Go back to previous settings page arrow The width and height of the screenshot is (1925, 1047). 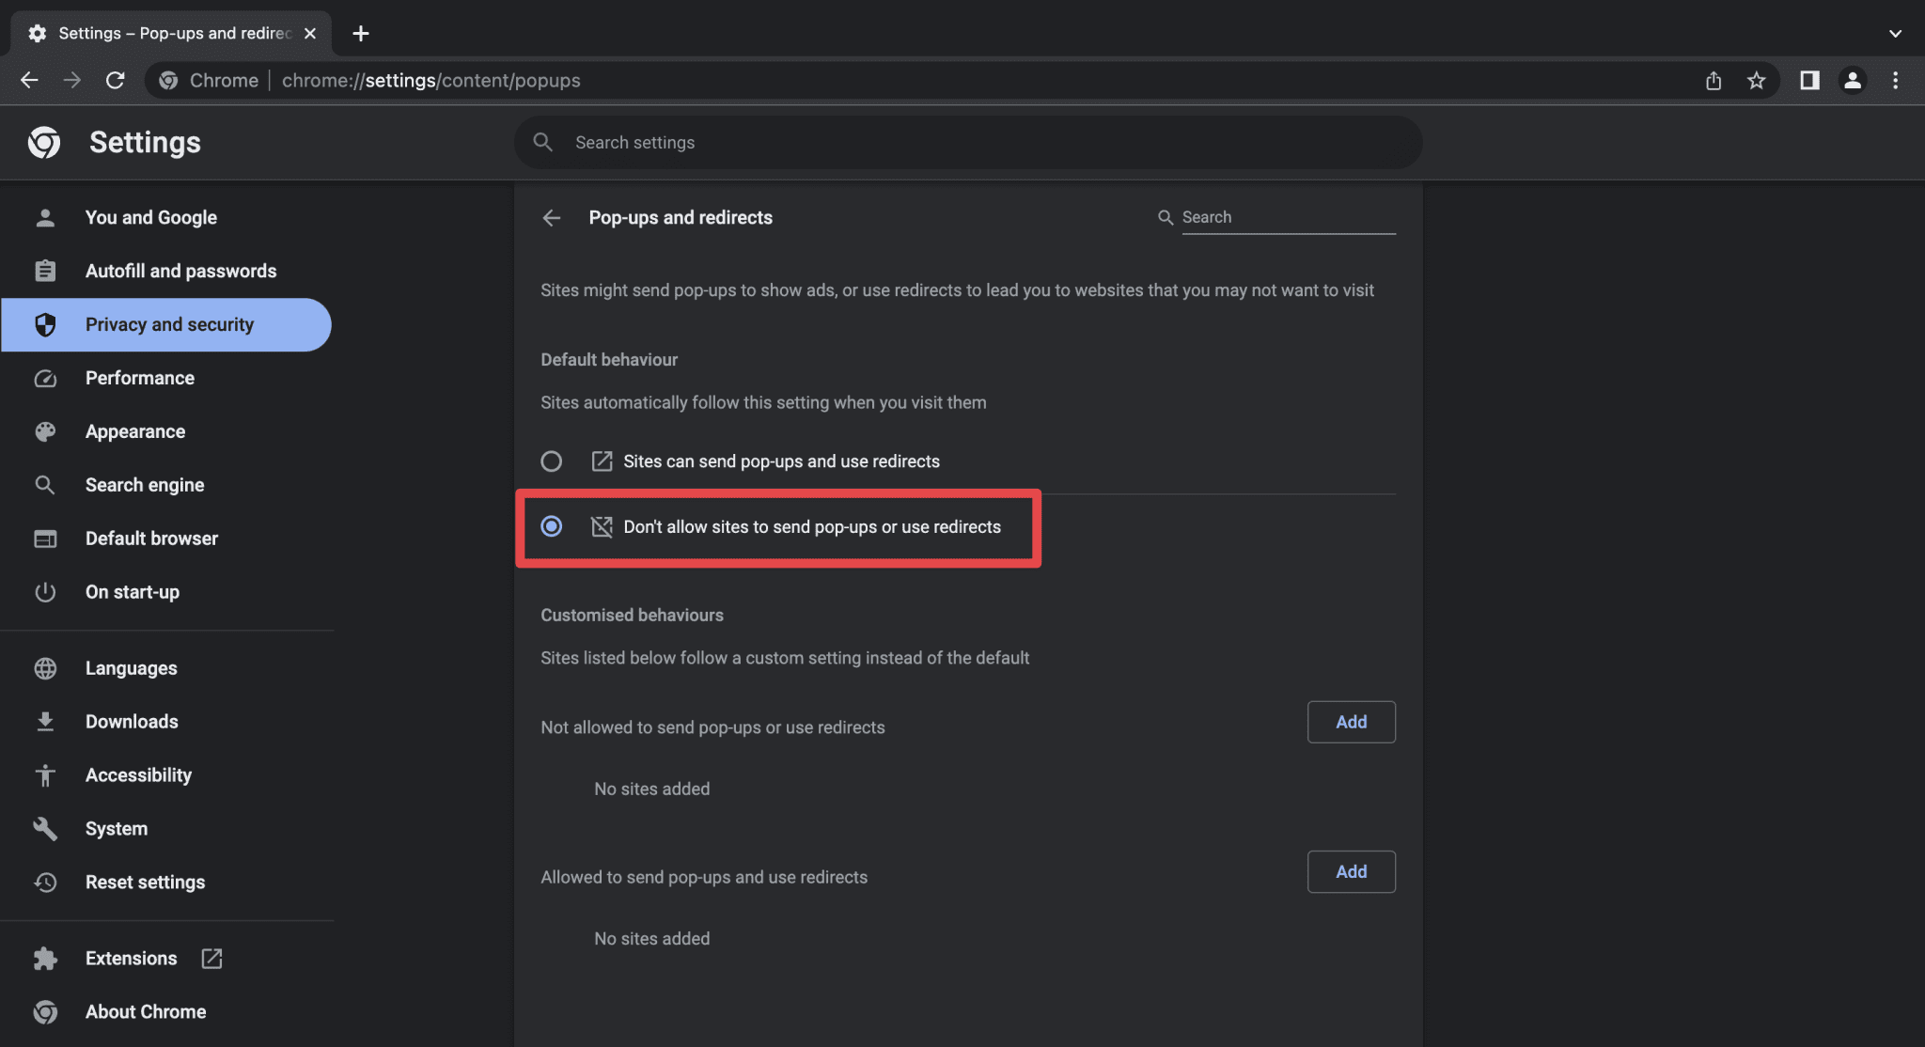(x=552, y=218)
